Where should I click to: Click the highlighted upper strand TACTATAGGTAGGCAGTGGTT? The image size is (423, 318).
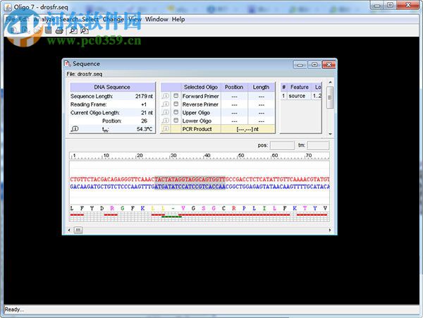(190, 179)
